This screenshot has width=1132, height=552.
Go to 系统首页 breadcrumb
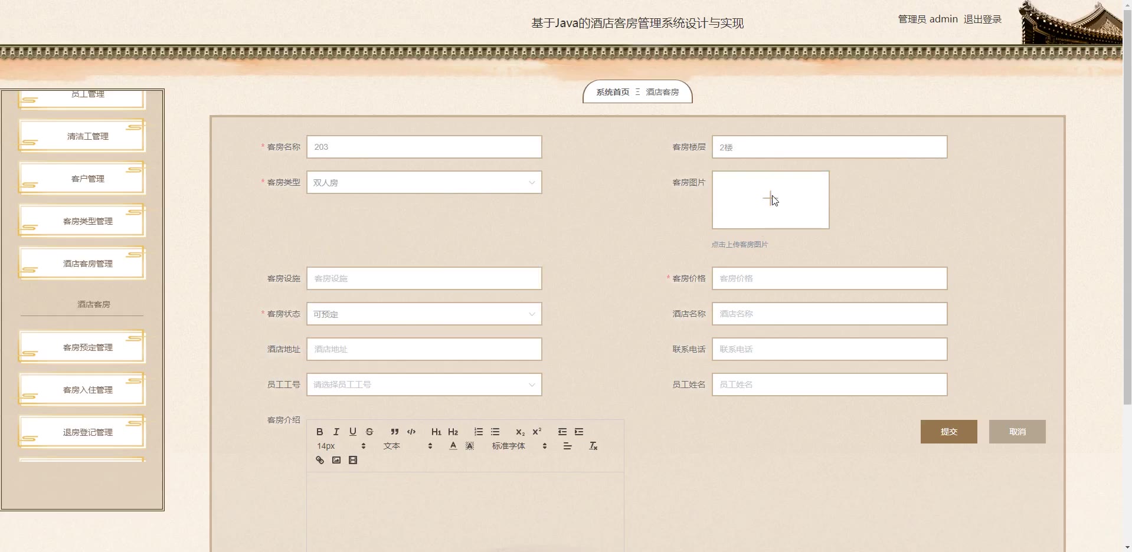point(612,92)
